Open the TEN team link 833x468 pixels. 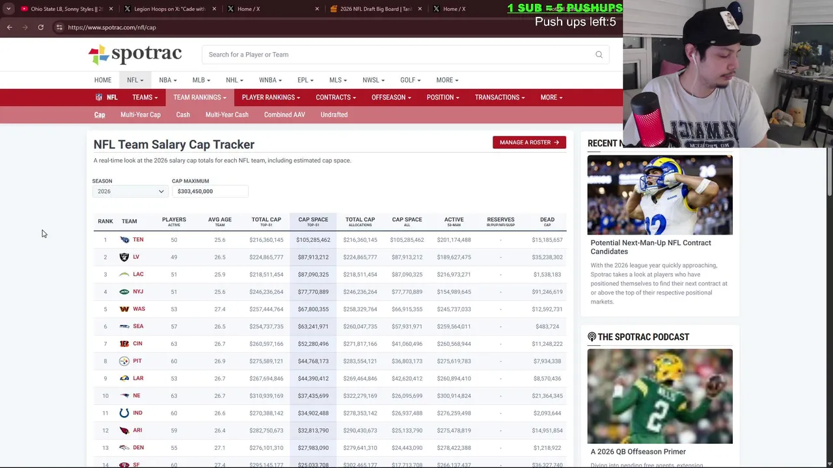[x=138, y=240]
